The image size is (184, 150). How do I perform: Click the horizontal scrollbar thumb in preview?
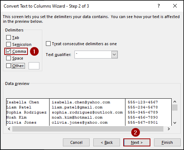88,129
